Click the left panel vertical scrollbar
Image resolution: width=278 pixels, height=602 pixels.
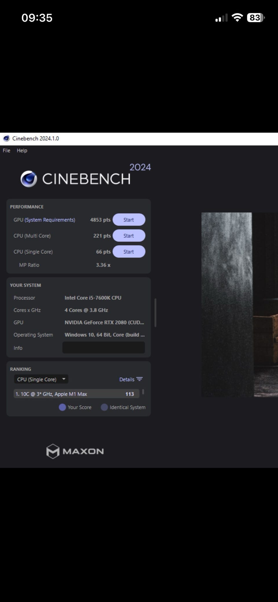(x=156, y=313)
